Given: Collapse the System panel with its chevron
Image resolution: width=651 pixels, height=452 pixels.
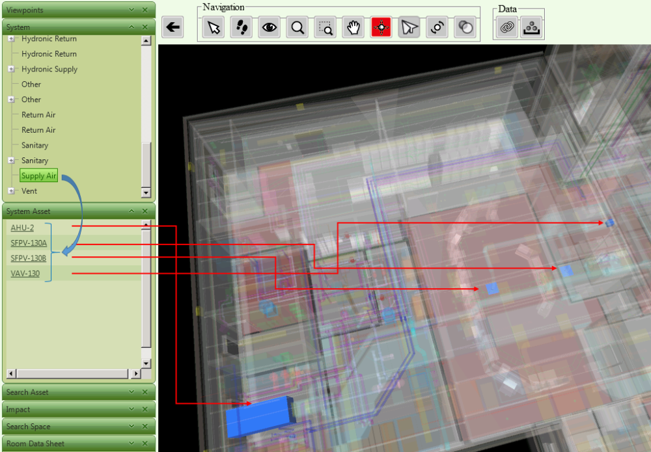Looking at the screenshot, I should pyautogui.click(x=132, y=27).
